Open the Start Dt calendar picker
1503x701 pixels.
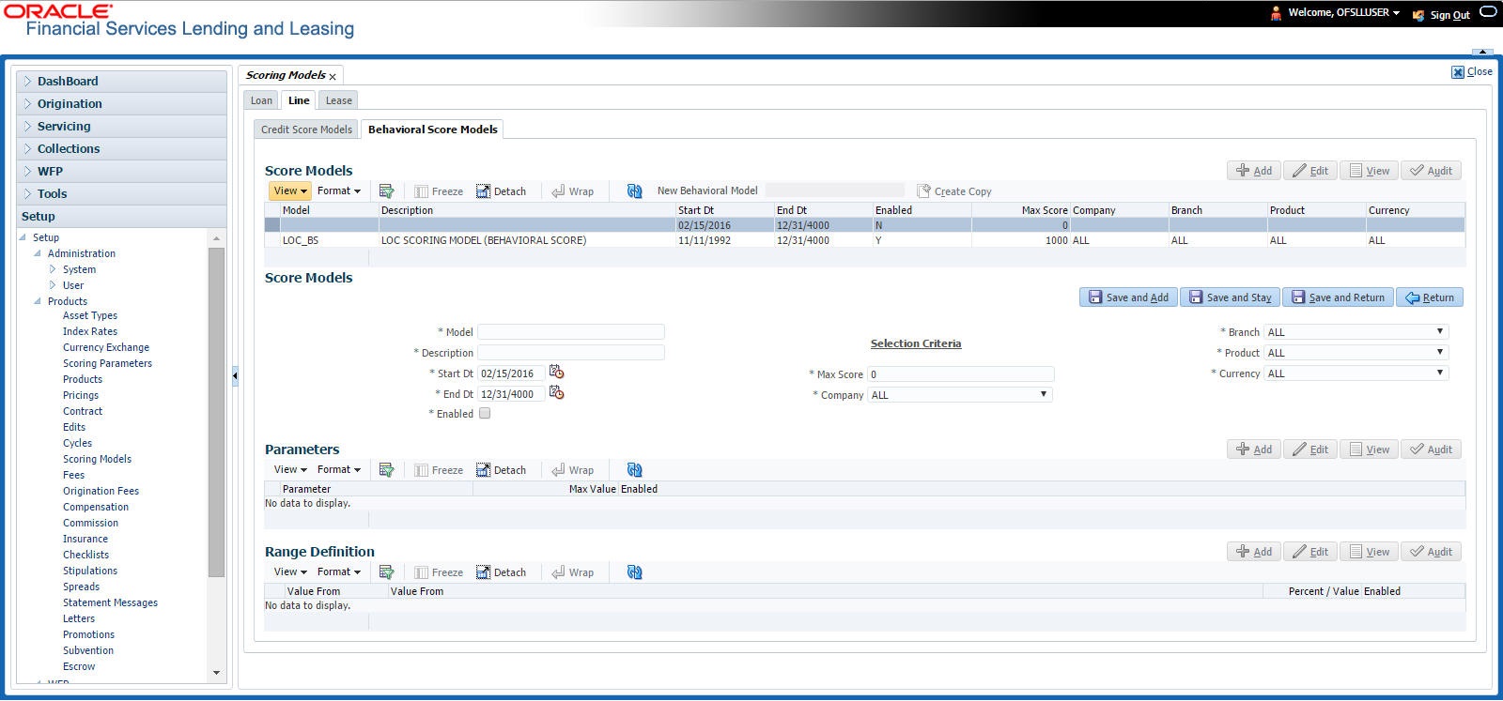point(556,373)
